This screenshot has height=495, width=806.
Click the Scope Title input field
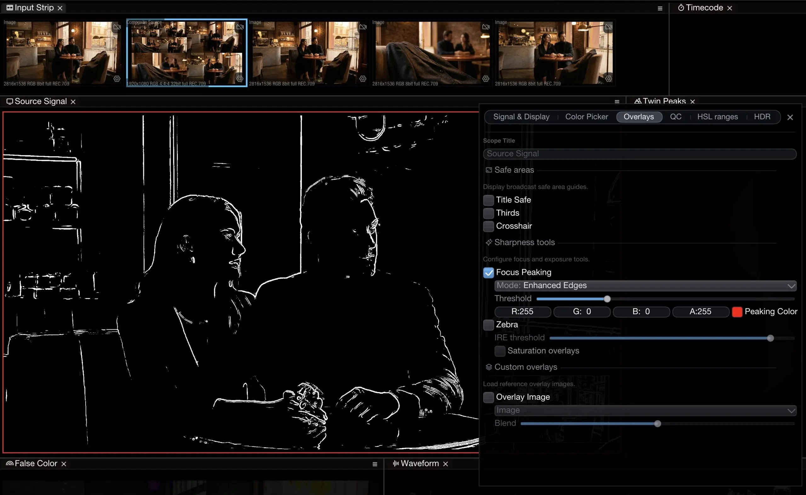639,154
